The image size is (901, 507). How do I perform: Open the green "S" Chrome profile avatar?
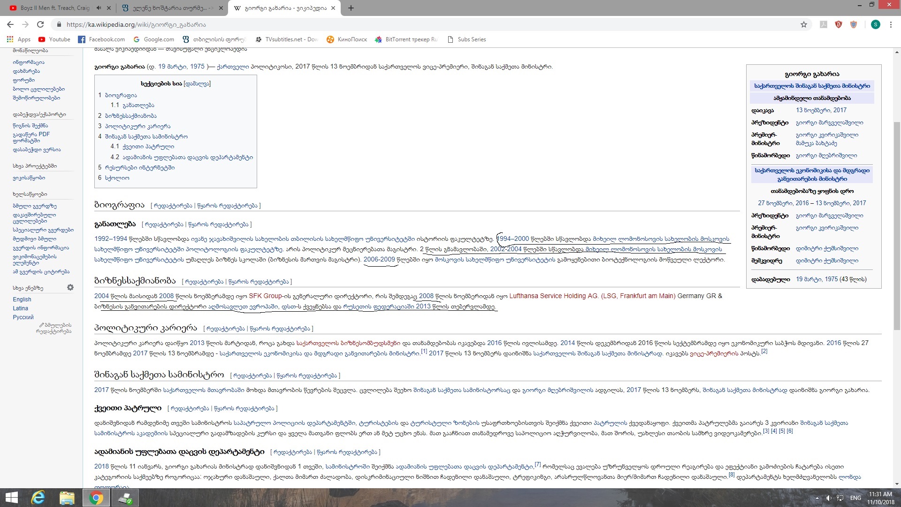(876, 24)
